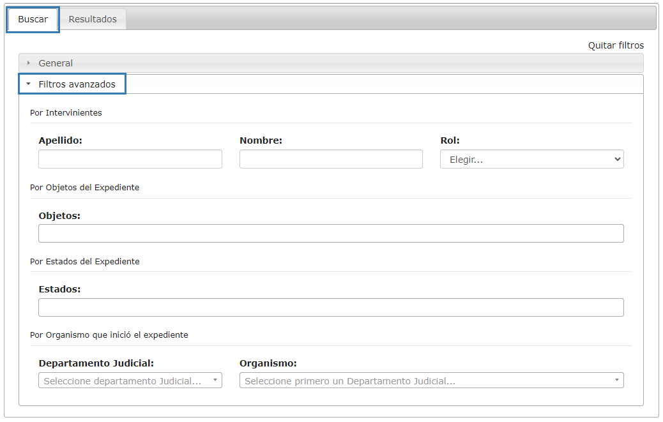Open the Resultados tab
The width and height of the screenshot is (663, 422).
pyautogui.click(x=93, y=19)
